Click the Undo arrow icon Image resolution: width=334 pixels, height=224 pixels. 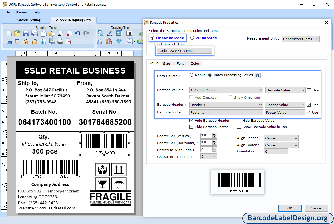coord(77,34)
